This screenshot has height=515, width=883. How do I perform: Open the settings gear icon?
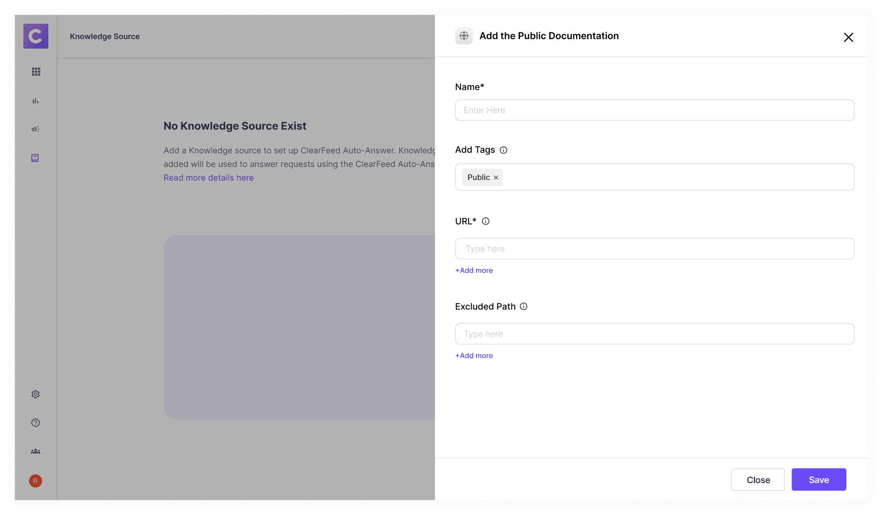click(x=36, y=394)
